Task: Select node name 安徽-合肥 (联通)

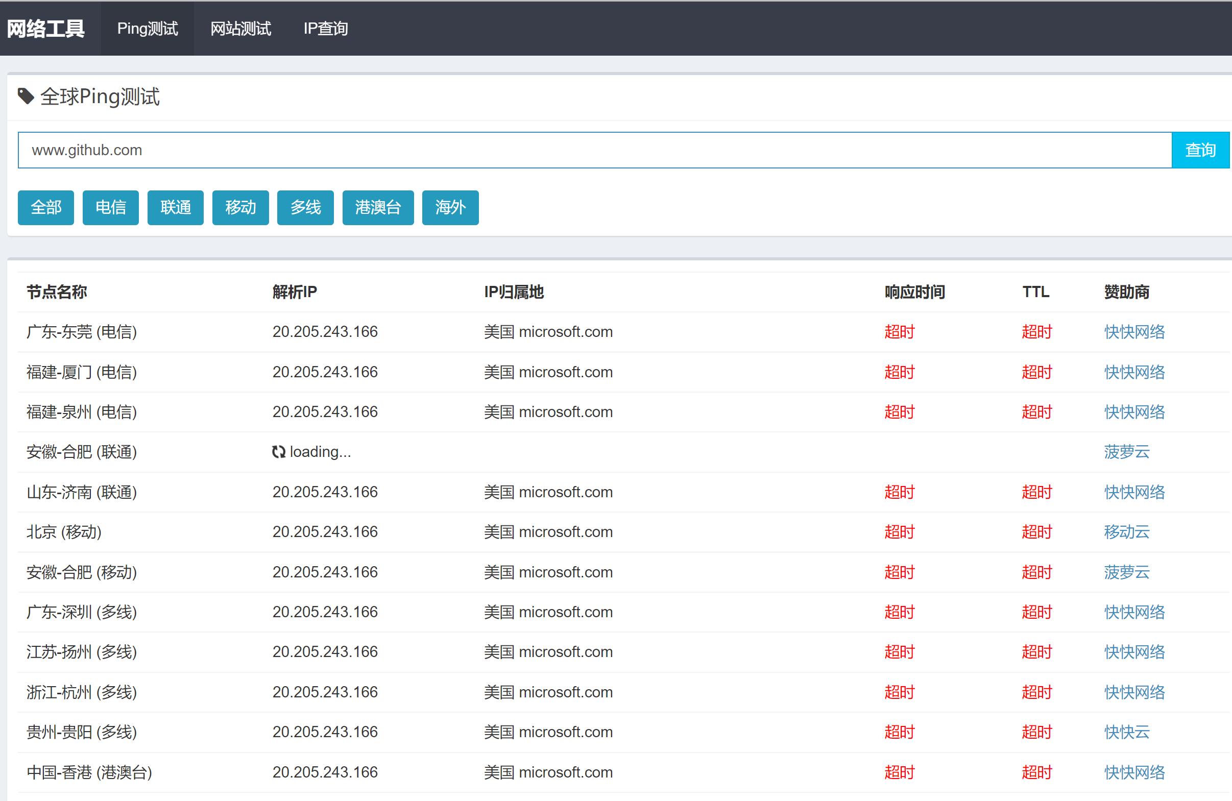Action: coord(82,452)
